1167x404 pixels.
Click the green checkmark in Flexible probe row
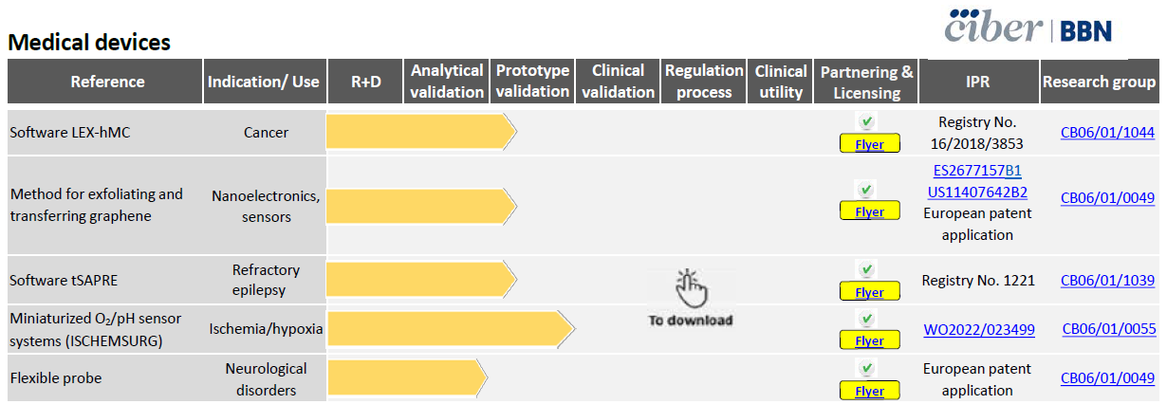867,367
